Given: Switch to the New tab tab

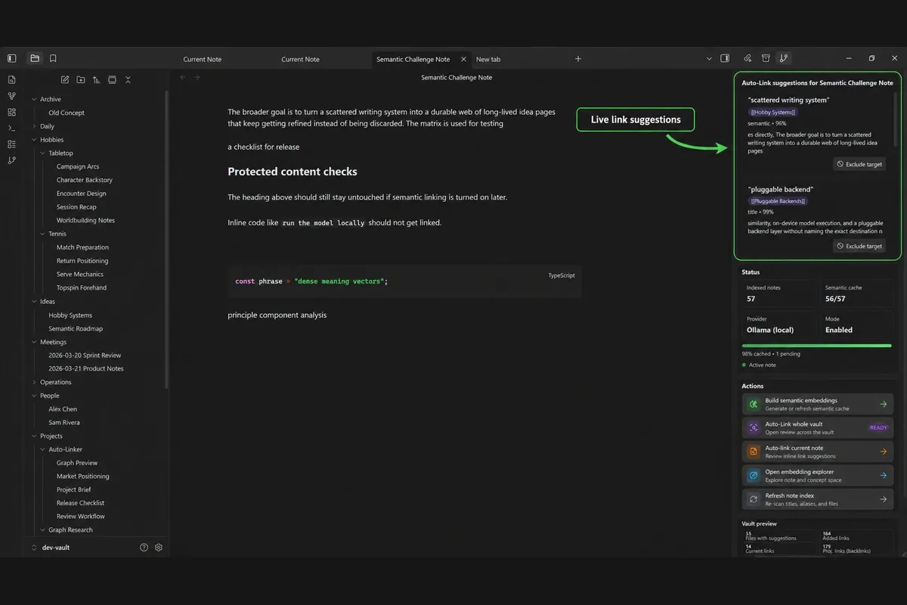Looking at the screenshot, I should (x=488, y=59).
